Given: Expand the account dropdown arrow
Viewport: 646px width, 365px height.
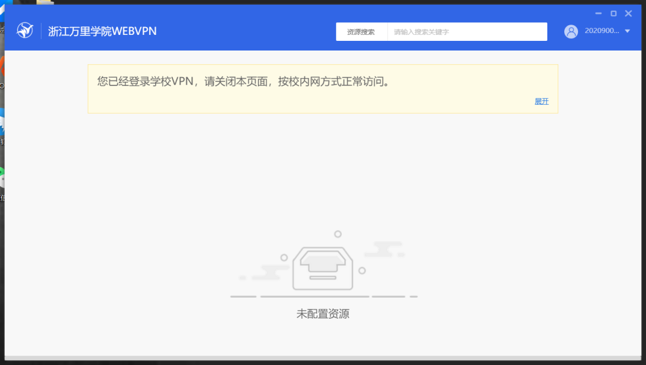Looking at the screenshot, I should click(627, 31).
